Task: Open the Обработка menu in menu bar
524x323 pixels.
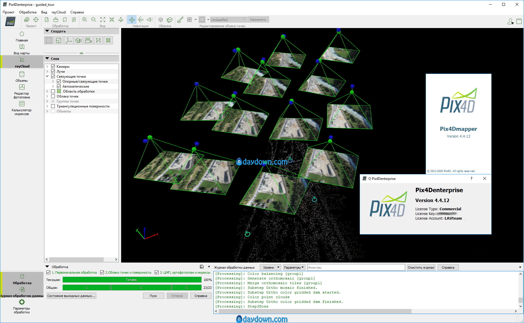Action: tap(28, 12)
